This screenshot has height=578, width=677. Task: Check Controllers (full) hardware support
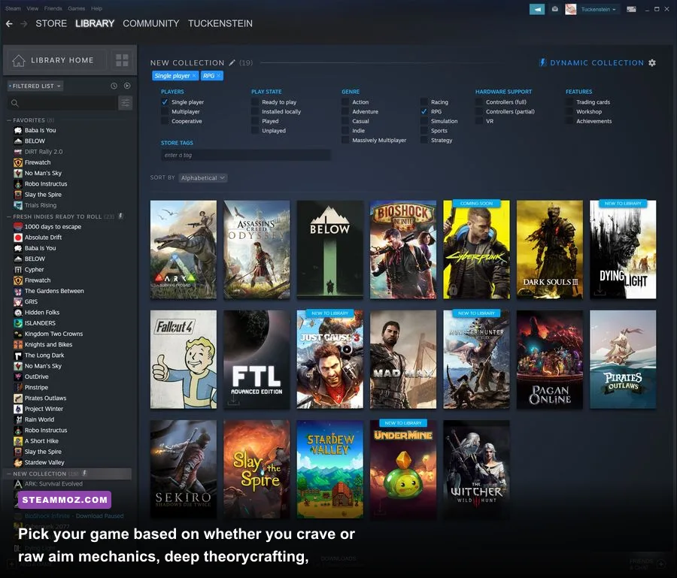click(479, 102)
